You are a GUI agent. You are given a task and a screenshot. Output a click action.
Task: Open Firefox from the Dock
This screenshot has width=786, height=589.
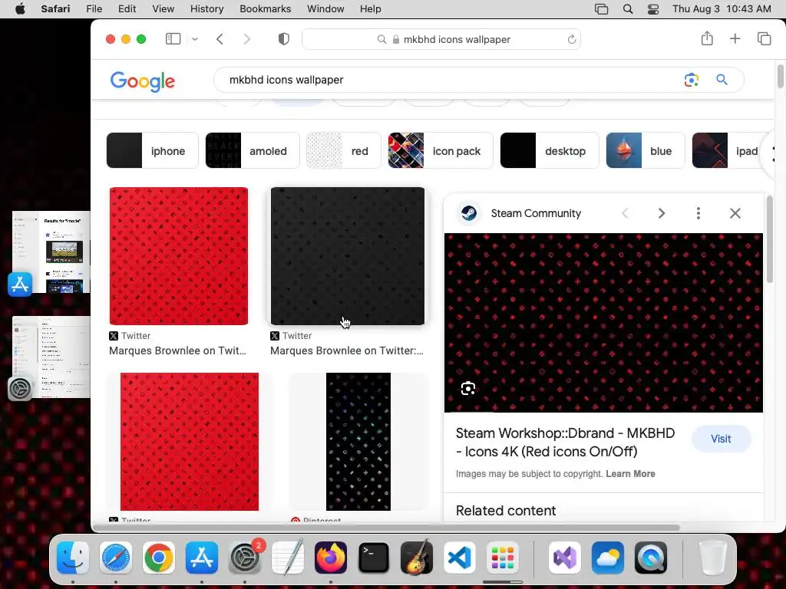[331, 558]
